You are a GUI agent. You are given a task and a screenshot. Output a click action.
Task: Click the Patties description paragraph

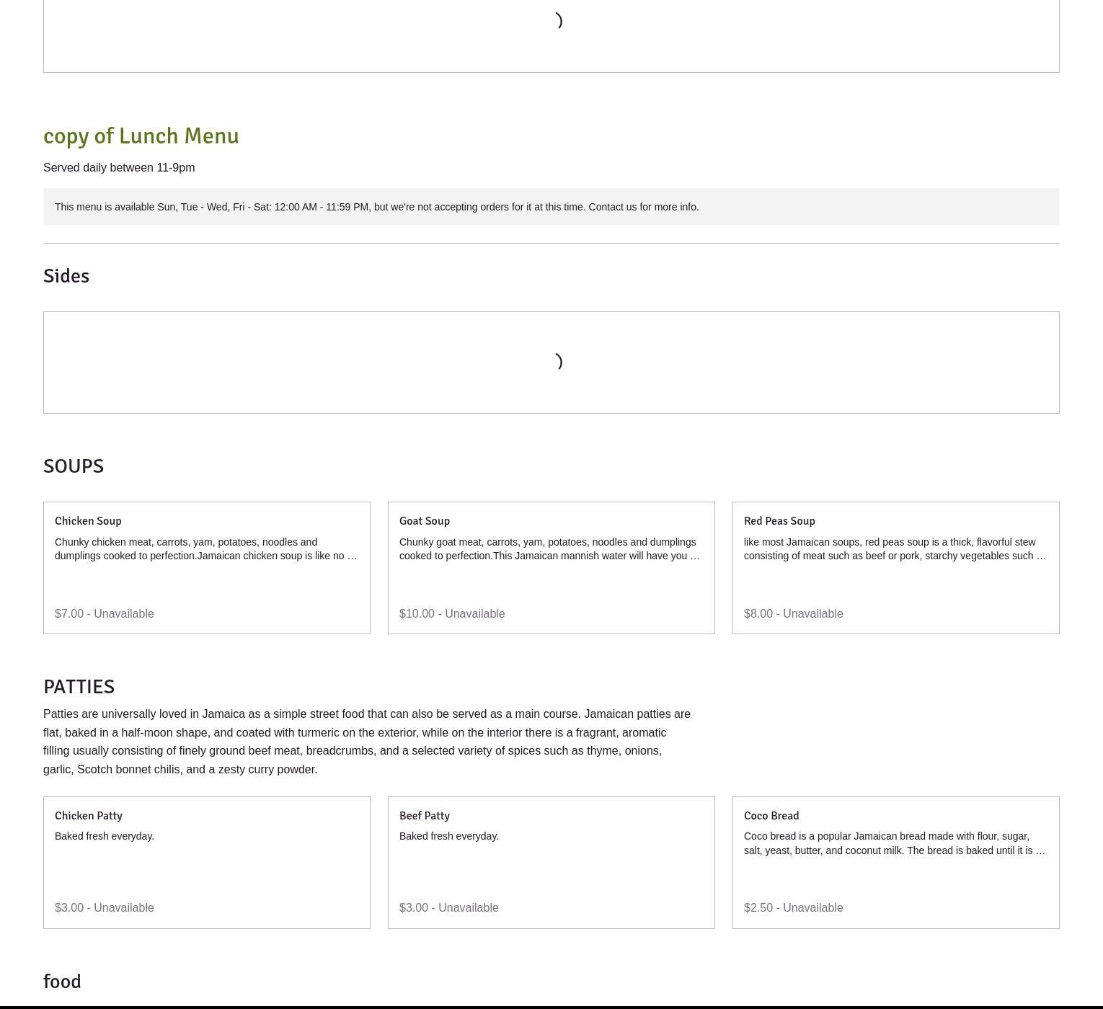[366, 742]
